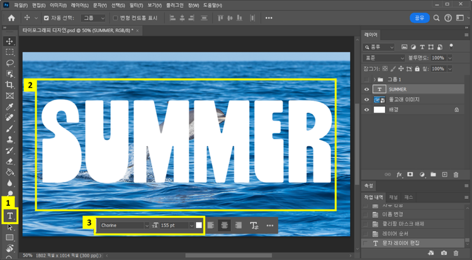Toggle lock all padlock in Layers panel
Image resolution: width=472 pixels, height=260 pixels.
click(x=417, y=69)
